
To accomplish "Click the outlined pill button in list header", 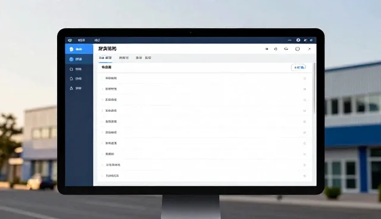I will coord(299,67).
